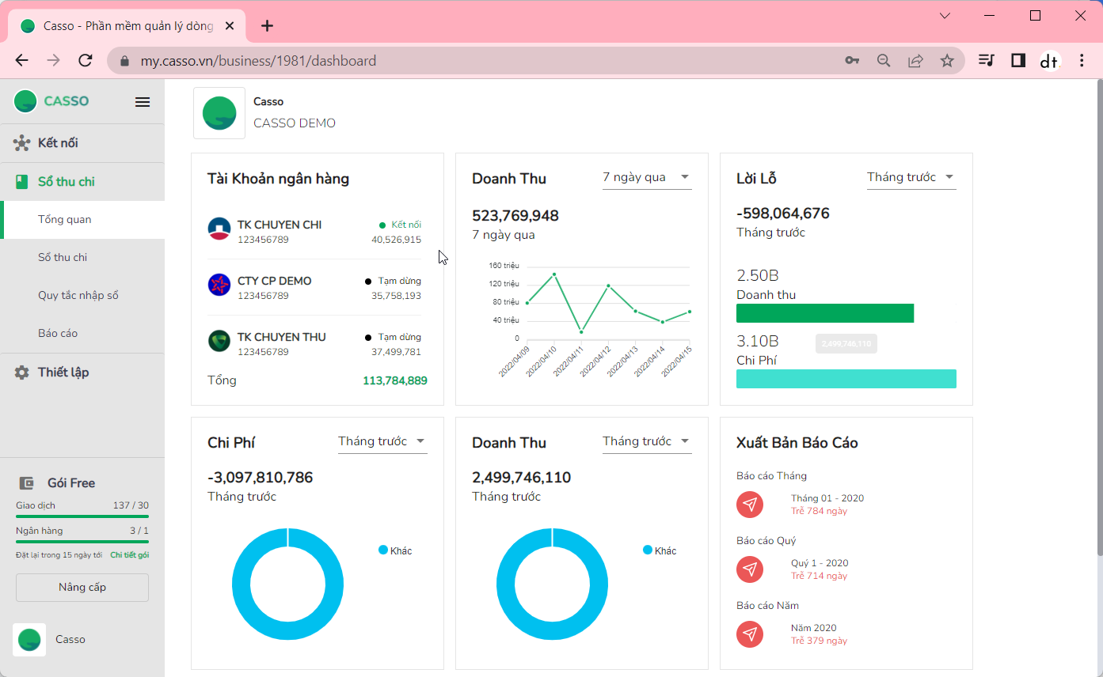Send the Tháng 01 - 2020 monthly report
This screenshot has height=677, width=1103.
[x=750, y=505]
